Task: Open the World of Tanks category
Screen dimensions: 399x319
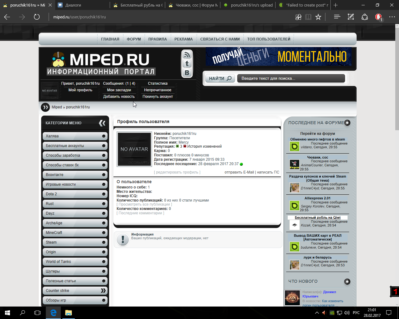Action: pos(75,262)
